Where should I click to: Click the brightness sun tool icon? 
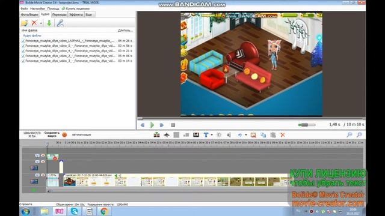click(x=219, y=135)
